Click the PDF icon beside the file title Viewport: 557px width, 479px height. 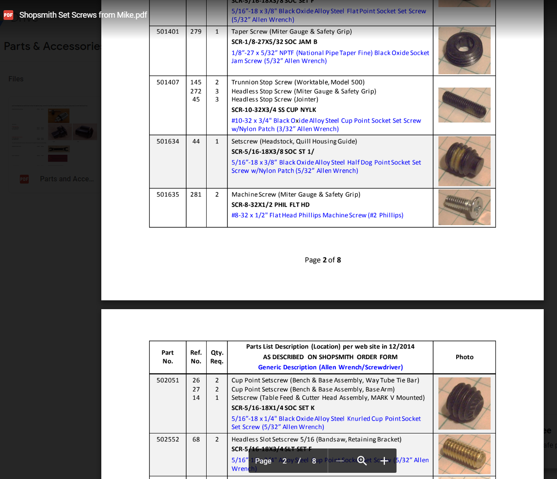(x=8, y=15)
